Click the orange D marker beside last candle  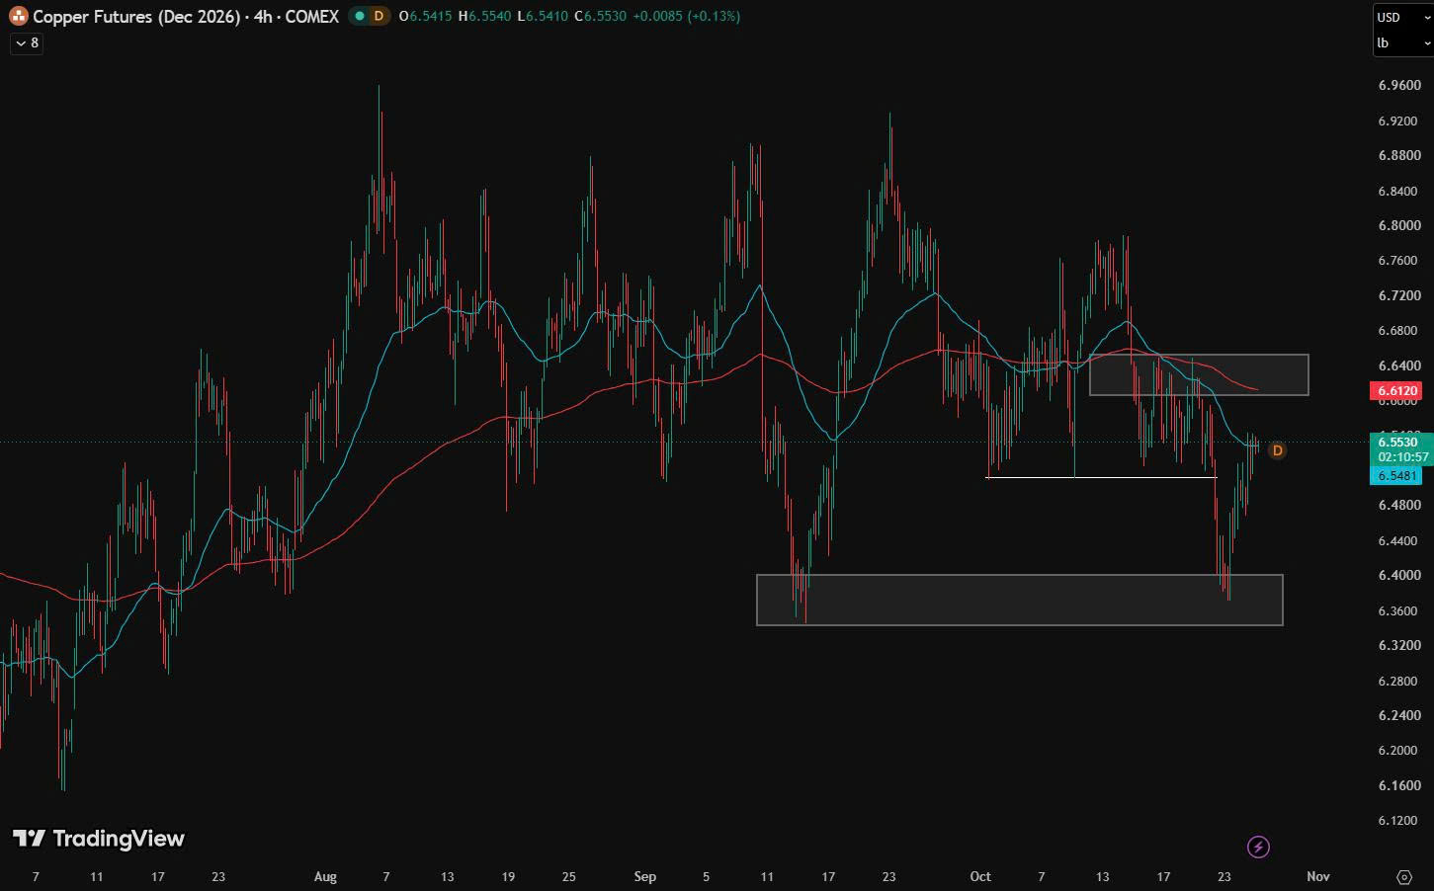[1277, 450]
